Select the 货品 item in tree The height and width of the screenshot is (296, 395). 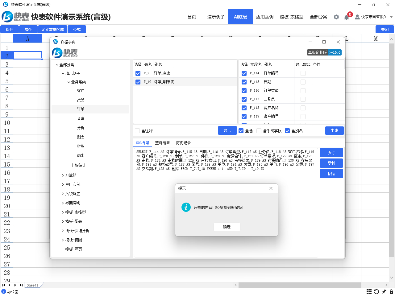(81, 100)
